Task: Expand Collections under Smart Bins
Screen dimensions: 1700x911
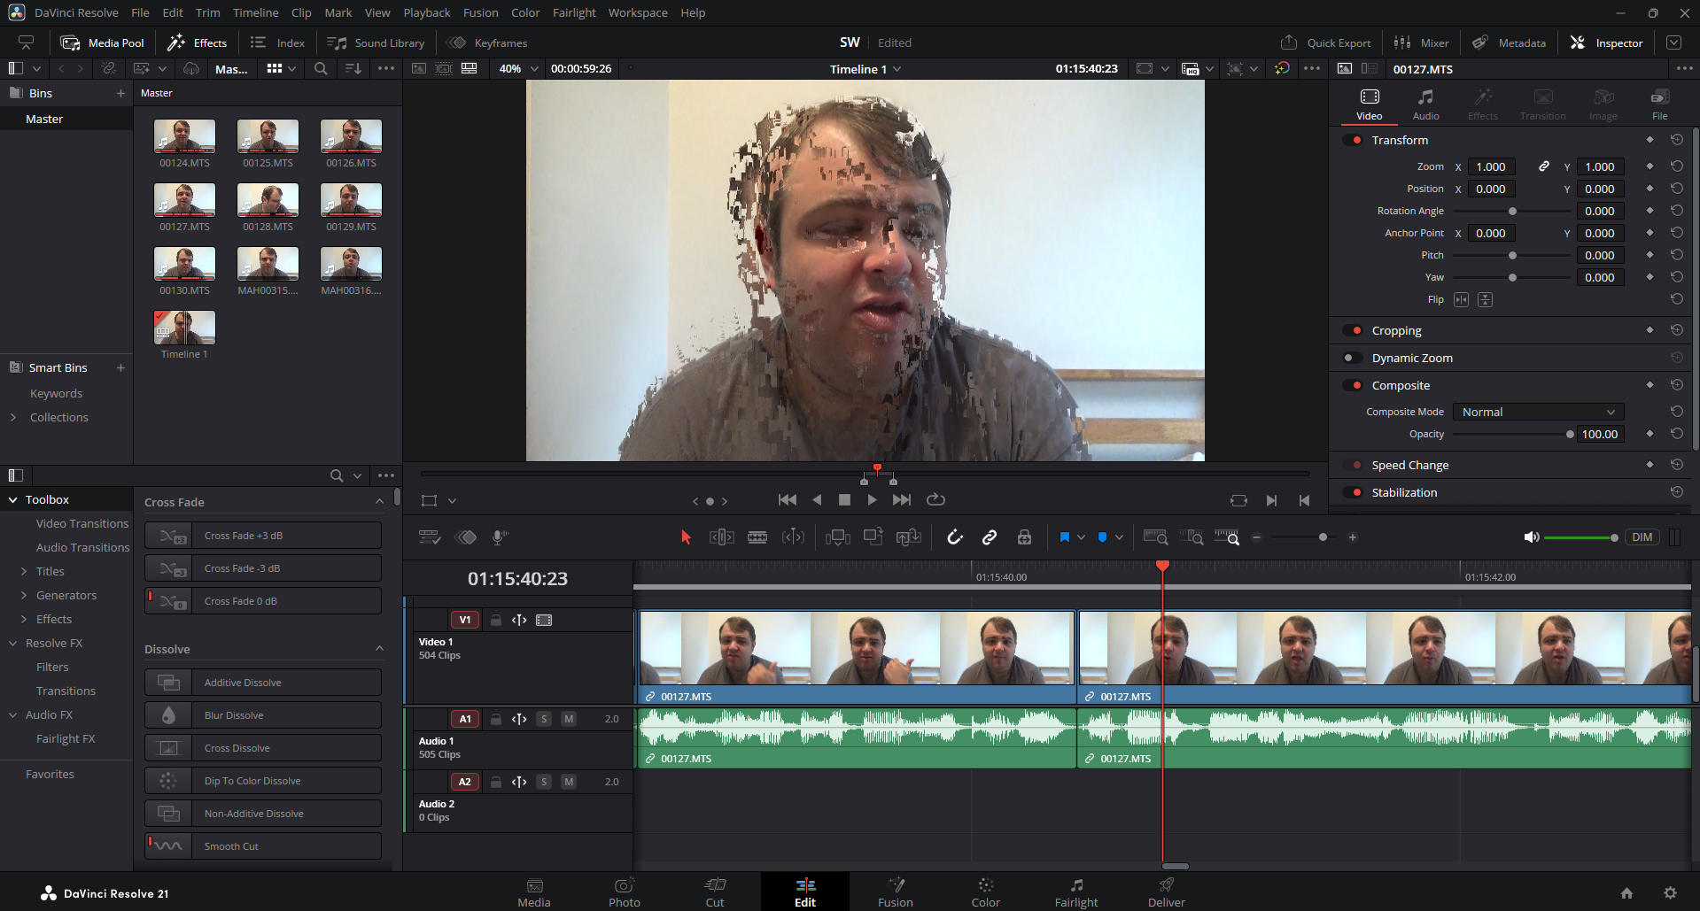Action: (13, 418)
